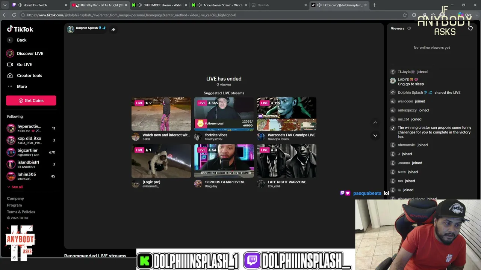Open the '(Logic pro)' stream thumbnail
481x270 pixels.
(x=161, y=161)
